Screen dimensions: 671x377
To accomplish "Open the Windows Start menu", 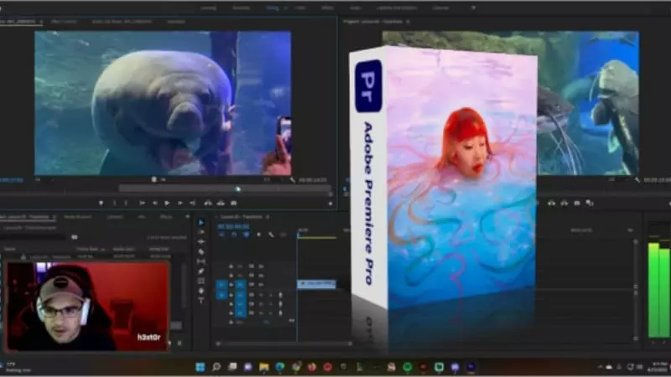I will coord(200,367).
